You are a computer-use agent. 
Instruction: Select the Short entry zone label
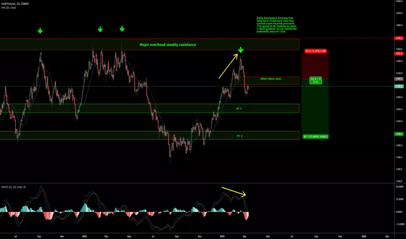271,79
